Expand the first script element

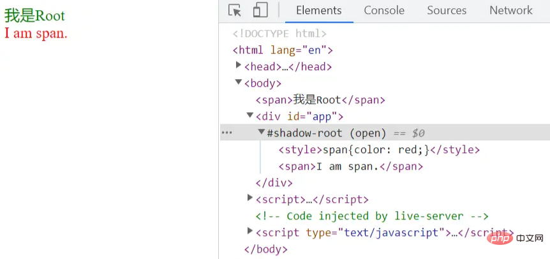250,198
